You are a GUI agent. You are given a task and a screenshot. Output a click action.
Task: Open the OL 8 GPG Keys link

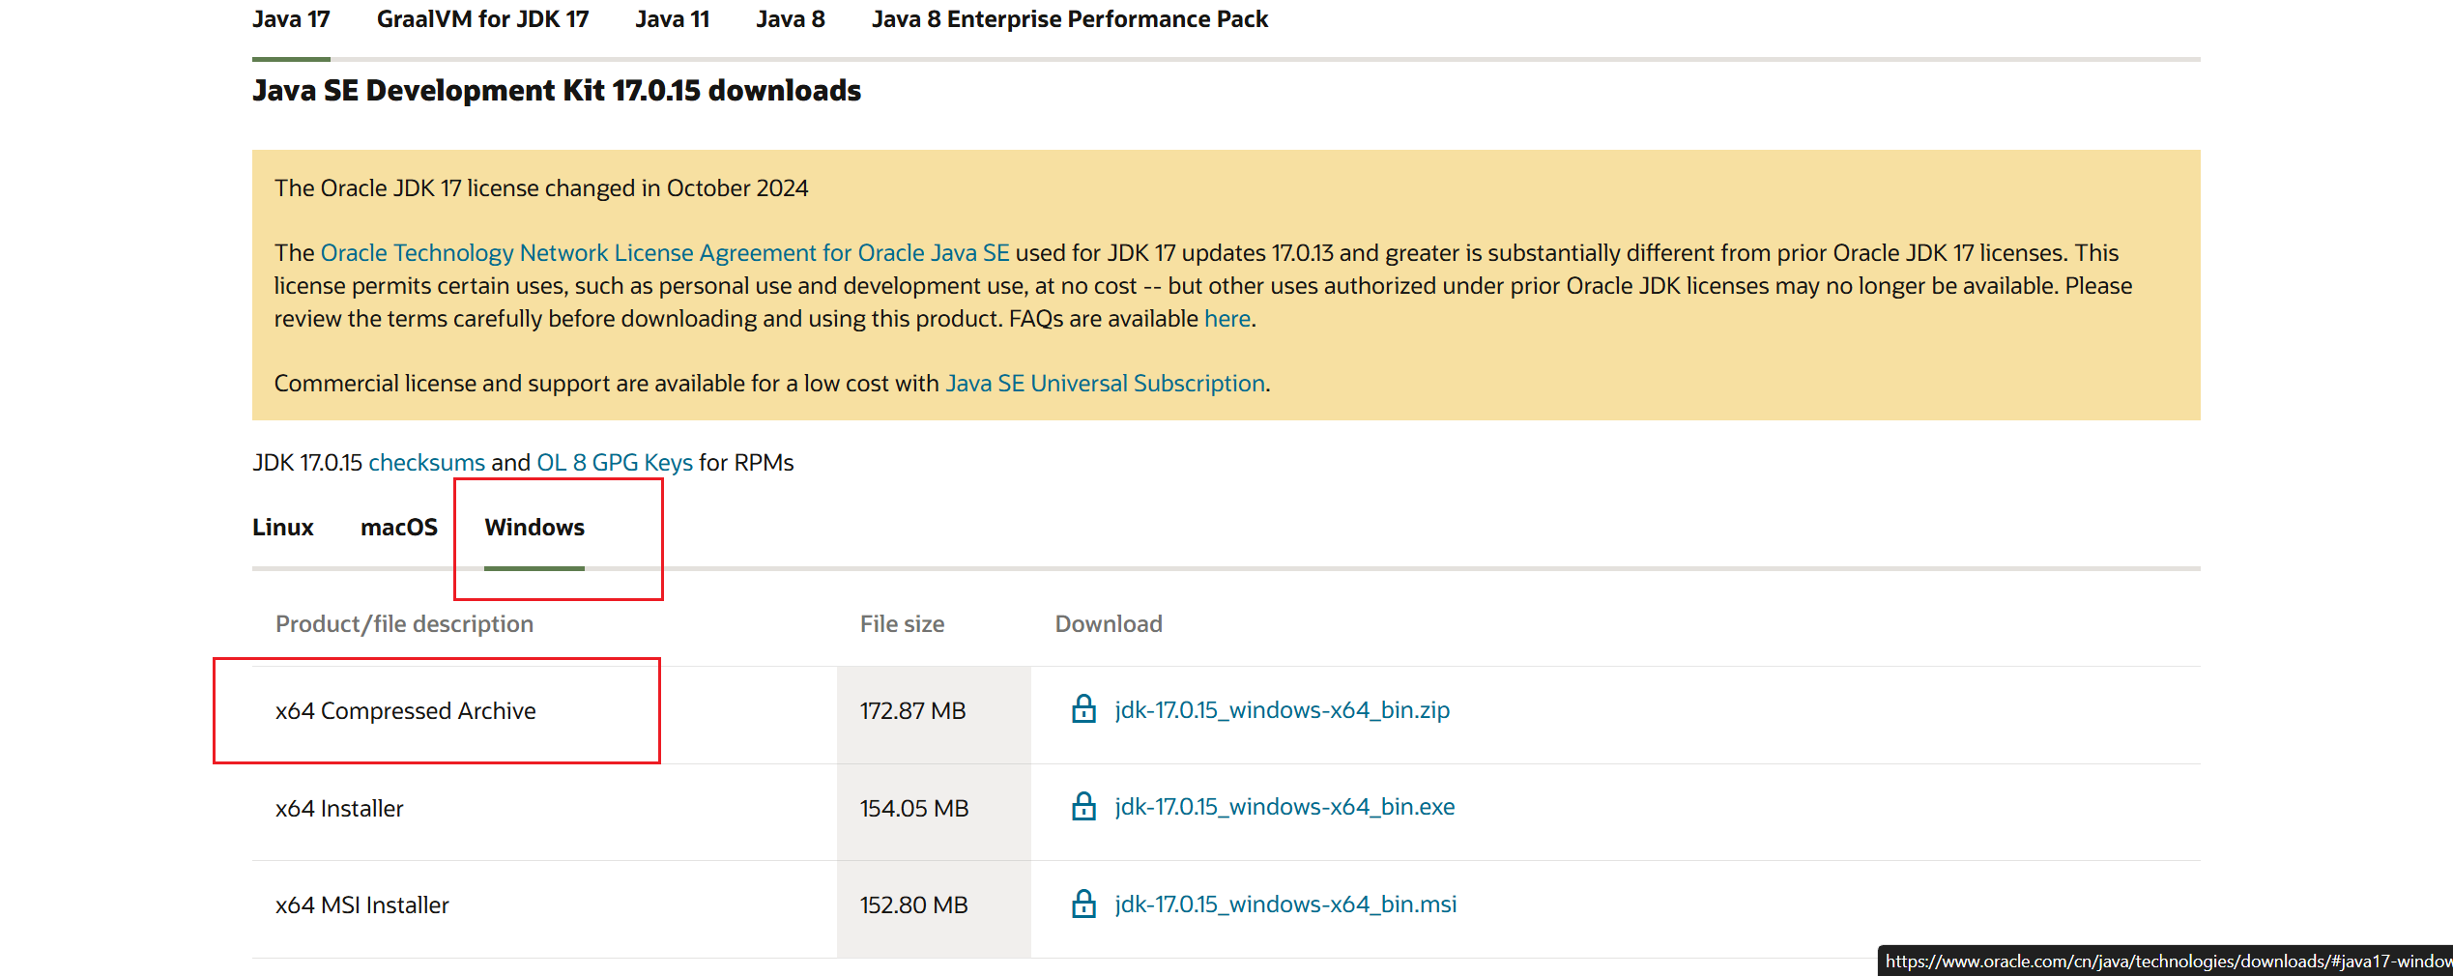[x=615, y=463]
